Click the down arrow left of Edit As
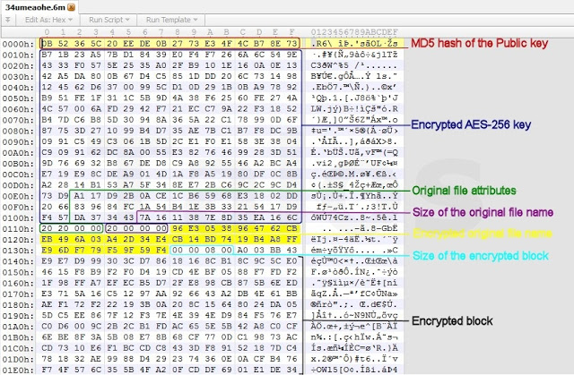 [x=9, y=18]
